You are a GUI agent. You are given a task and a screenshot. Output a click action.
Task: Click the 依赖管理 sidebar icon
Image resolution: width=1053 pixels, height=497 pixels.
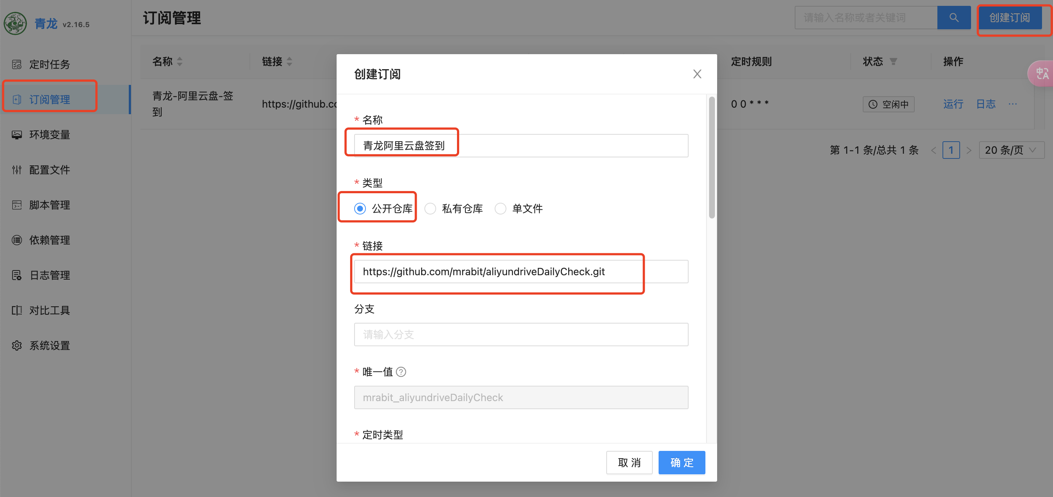coord(17,240)
